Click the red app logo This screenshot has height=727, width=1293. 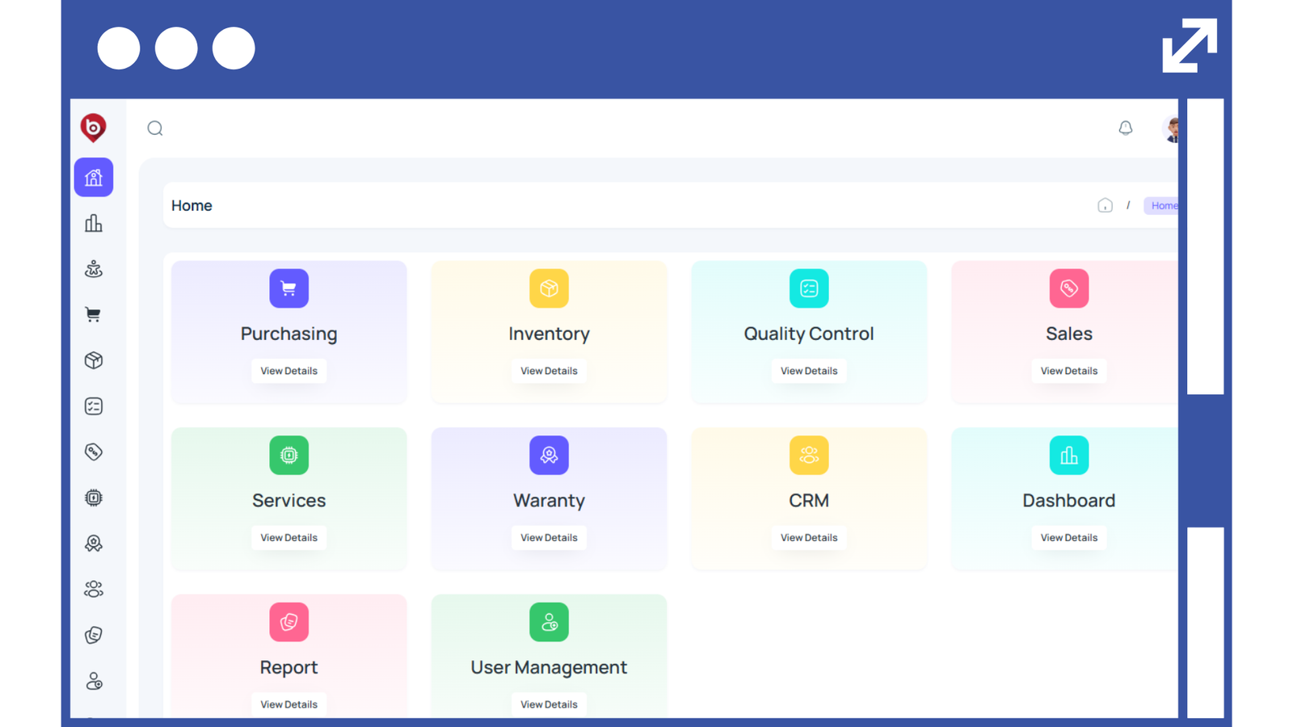tap(94, 128)
